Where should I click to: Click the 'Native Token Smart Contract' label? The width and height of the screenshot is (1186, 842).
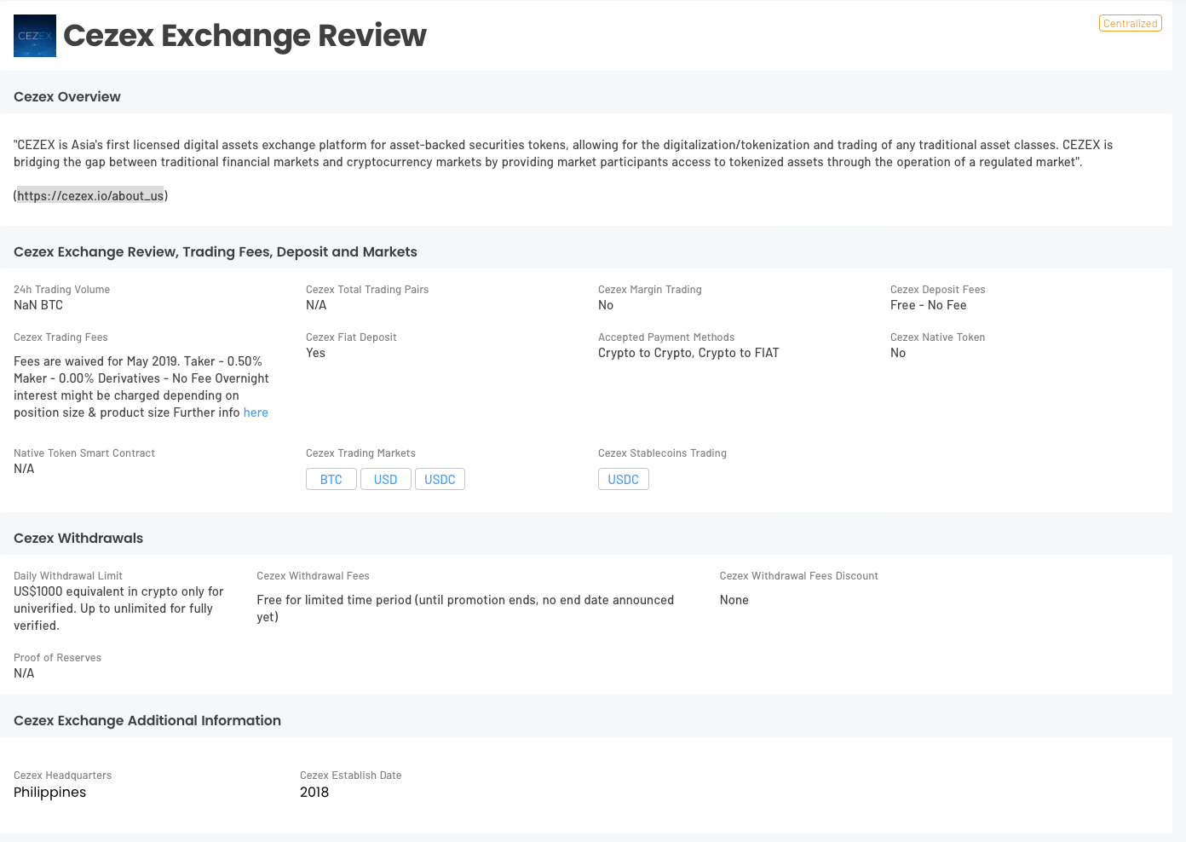tap(84, 453)
